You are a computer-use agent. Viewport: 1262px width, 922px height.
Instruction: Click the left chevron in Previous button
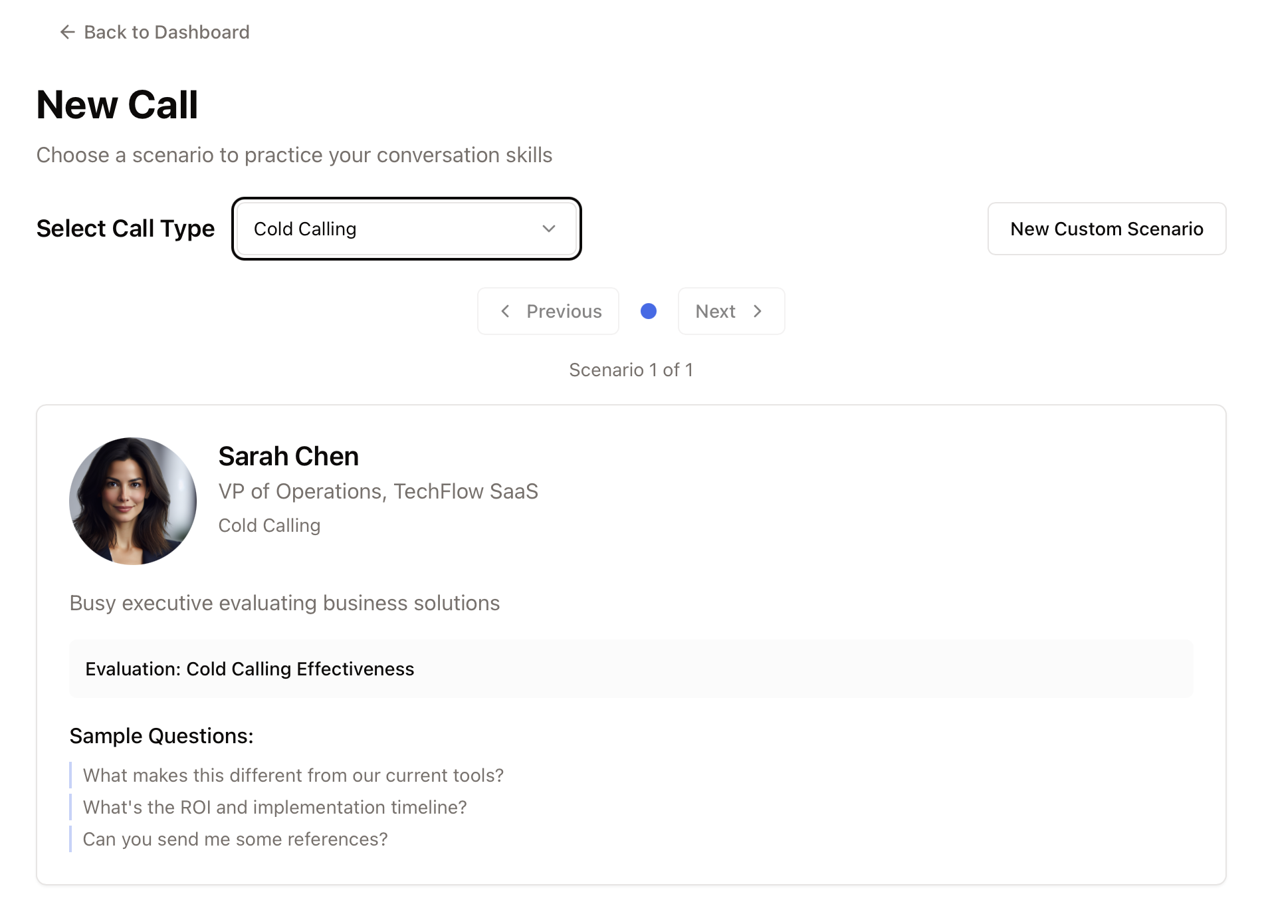pyautogui.click(x=506, y=310)
